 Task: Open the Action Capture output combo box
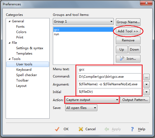tap(92, 100)
